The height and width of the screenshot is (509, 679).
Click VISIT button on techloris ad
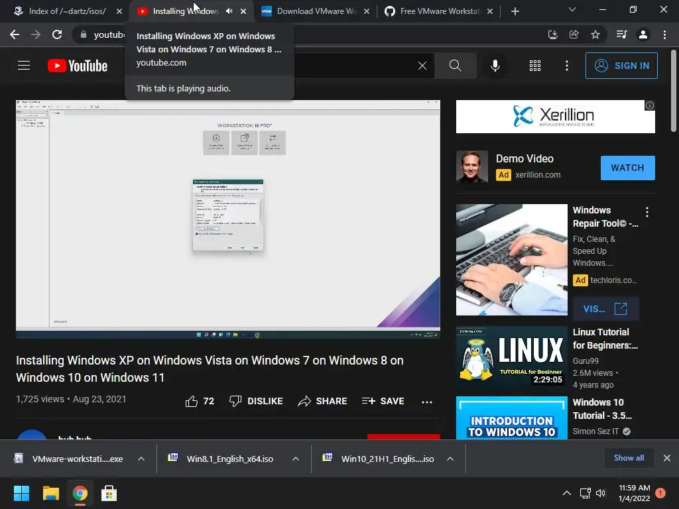click(605, 309)
